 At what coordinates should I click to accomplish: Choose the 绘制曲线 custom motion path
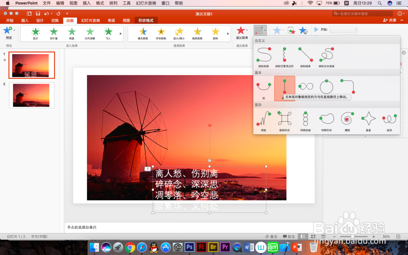point(264,57)
